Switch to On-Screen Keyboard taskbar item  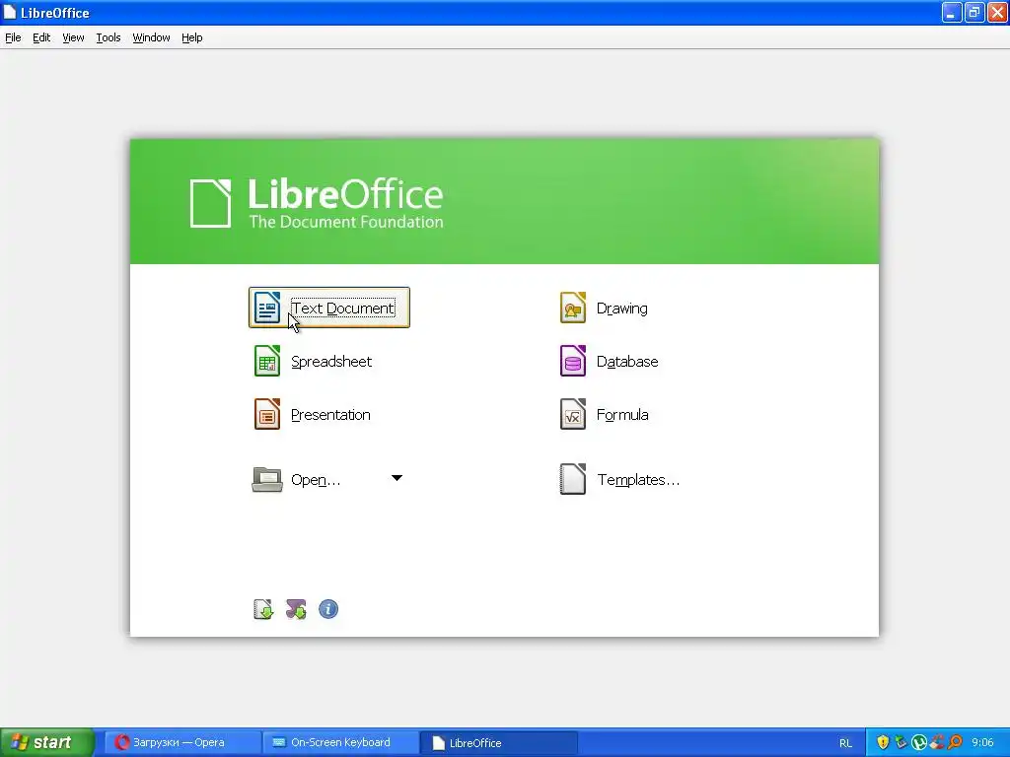(340, 742)
